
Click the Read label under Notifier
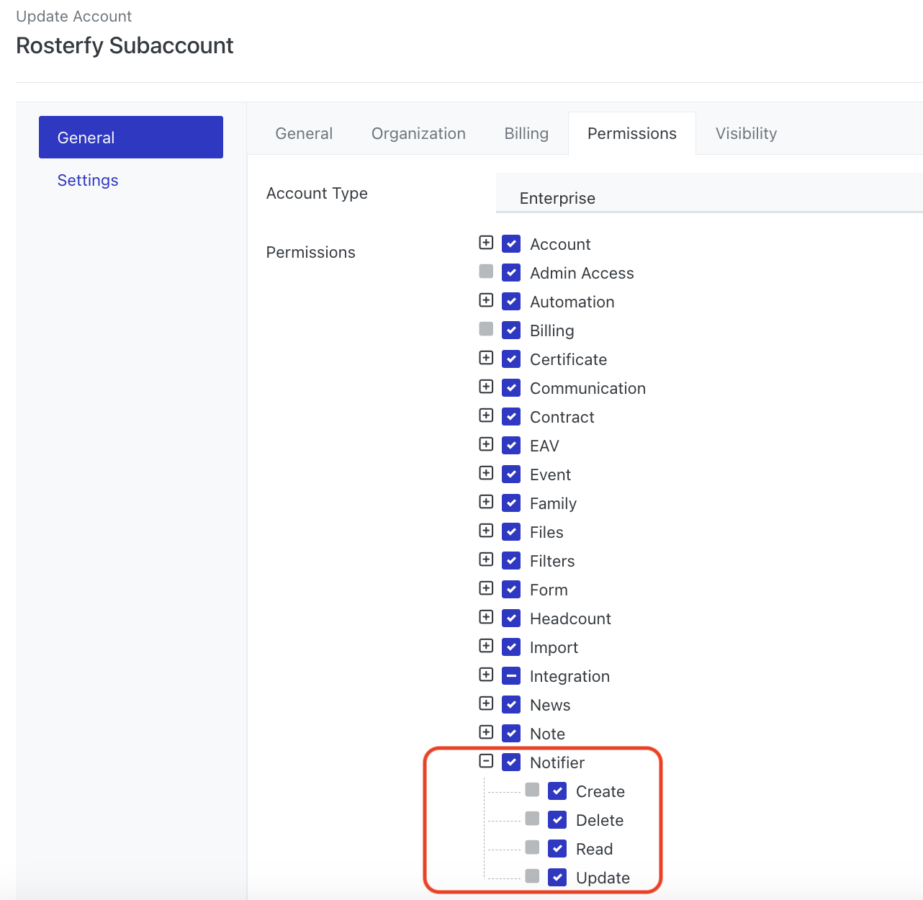(x=594, y=849)
